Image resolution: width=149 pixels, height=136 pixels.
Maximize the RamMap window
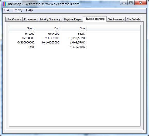click(131, 3)
